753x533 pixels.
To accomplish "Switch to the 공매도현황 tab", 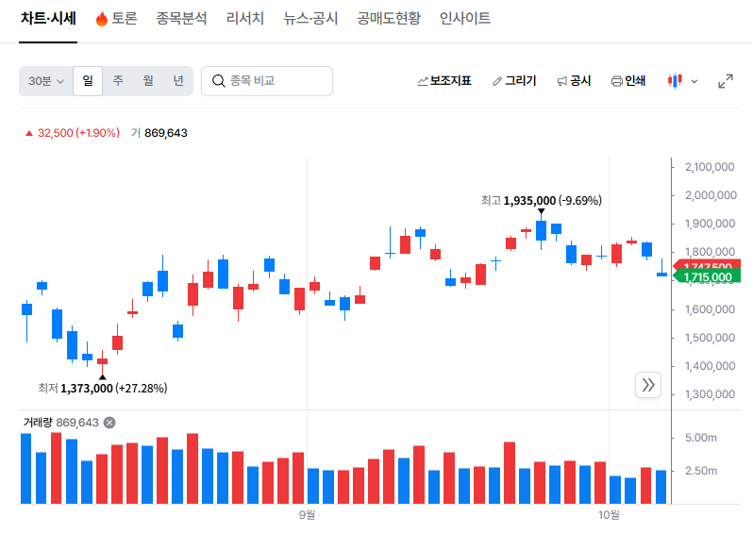I will click(388, 18).
